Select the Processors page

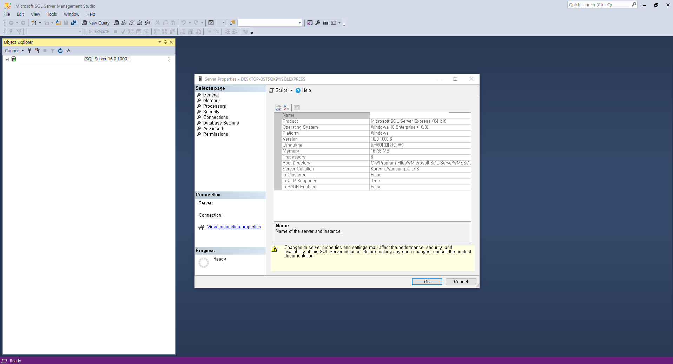(215, 106)
